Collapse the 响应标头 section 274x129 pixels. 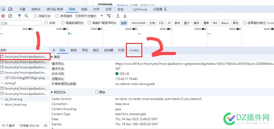(52, 92)
